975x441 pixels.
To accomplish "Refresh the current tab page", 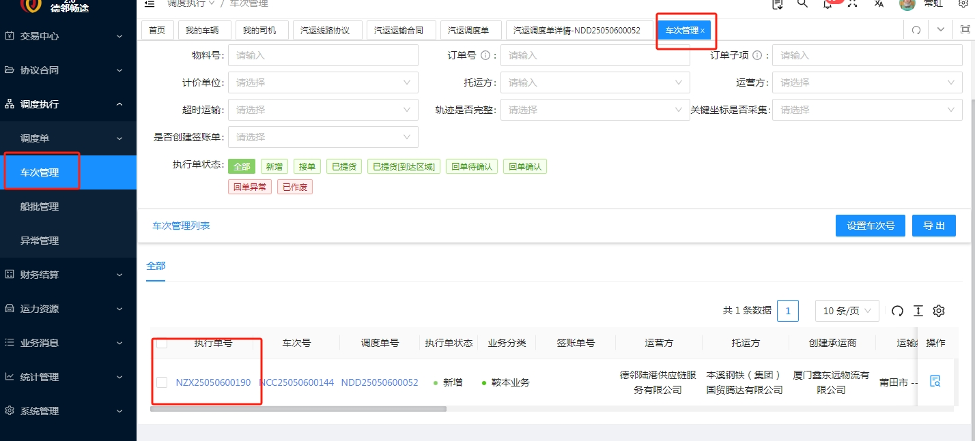I will [x=916, y=30].
